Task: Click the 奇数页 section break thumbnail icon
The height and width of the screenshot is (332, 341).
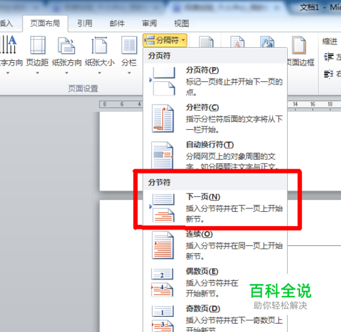Action: coord(163,319)
